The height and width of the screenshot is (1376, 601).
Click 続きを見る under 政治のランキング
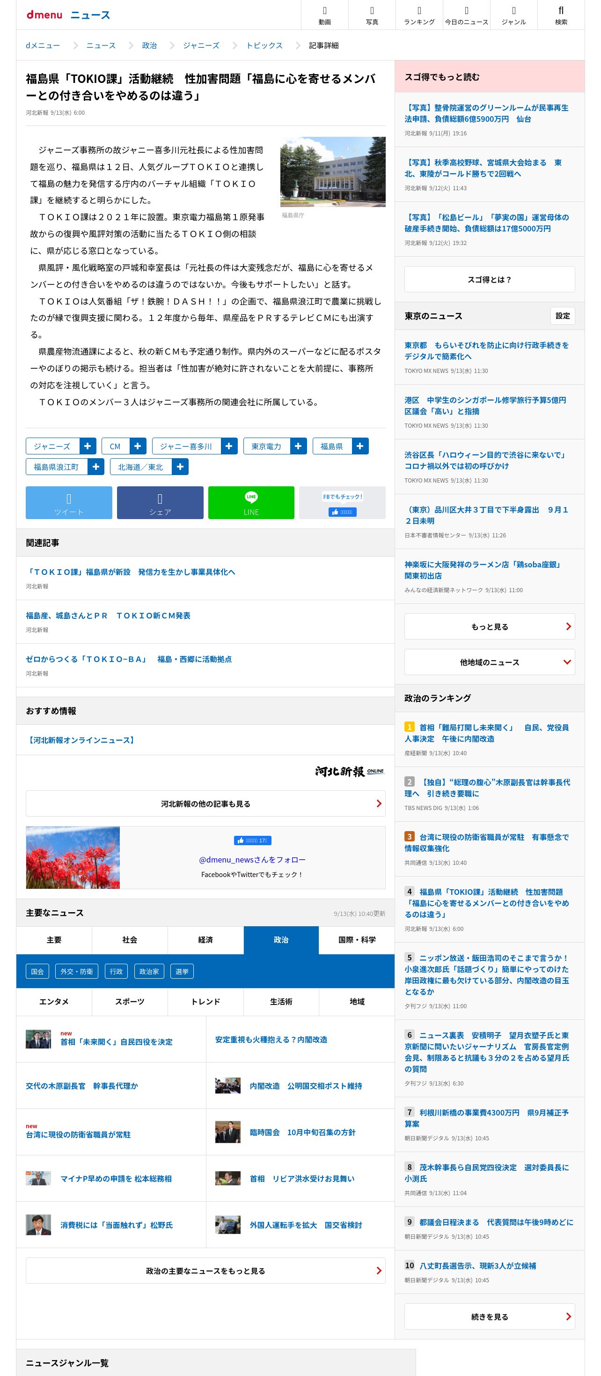(490, 1316)
